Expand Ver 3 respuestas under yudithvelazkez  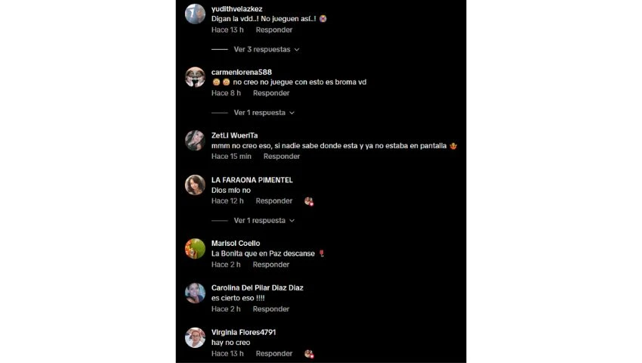[266, 49]
